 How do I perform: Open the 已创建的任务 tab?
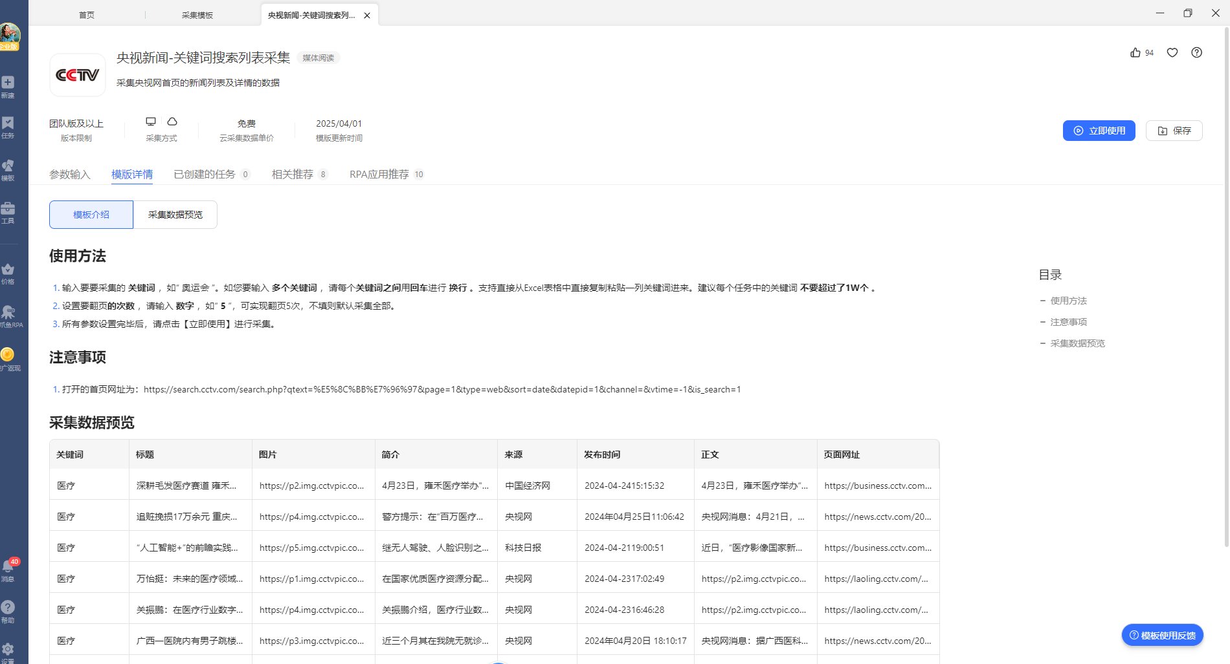212,174
